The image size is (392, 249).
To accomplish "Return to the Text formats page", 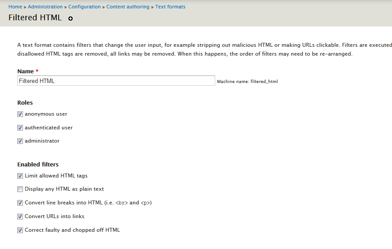I will click(170, 7).
